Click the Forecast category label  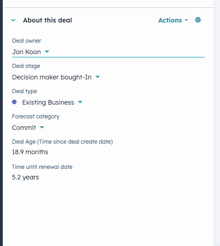point(36,117)
